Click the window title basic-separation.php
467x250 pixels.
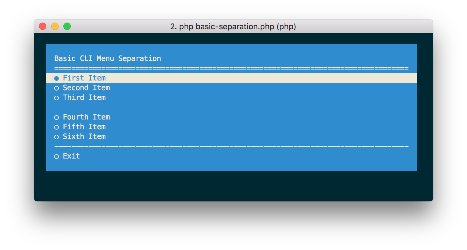(235, 27)
